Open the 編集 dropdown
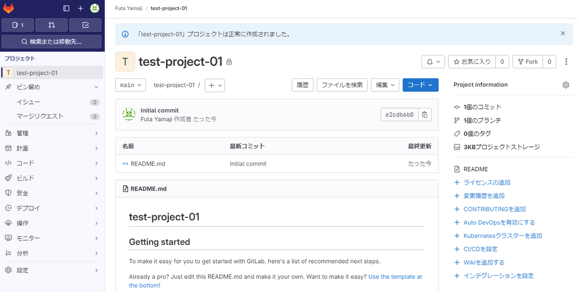 click(385, 85)
